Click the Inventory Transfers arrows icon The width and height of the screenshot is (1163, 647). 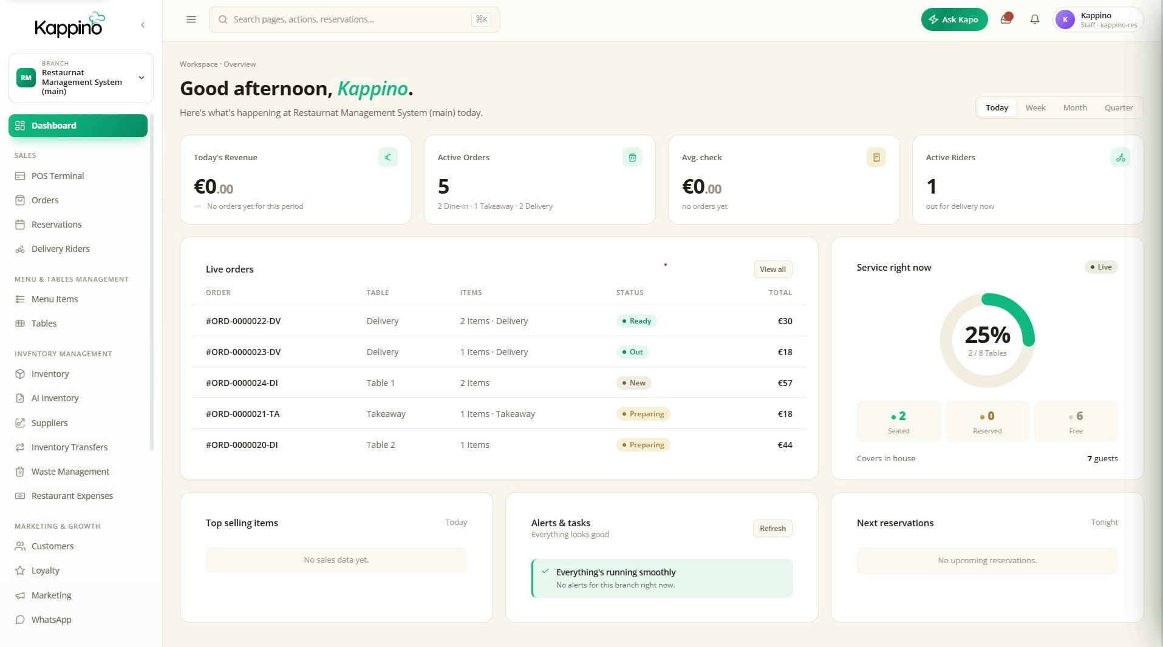[x=20, y=447]
